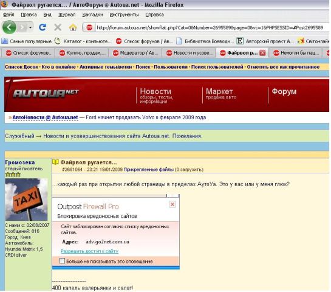Image resolution: width=331 pixels, height=292 pixels.
Task: Open navigation history dropdown arrow
Action: 30,27
